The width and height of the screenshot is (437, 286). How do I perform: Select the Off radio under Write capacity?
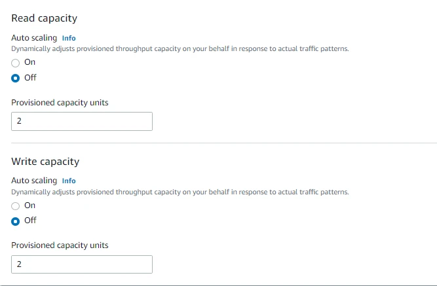tap(16, 221)
